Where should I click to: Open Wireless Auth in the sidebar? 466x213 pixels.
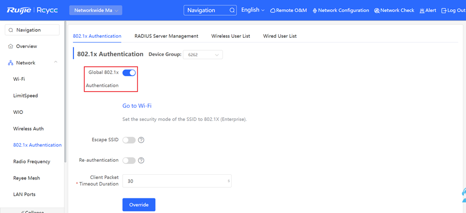28,129
